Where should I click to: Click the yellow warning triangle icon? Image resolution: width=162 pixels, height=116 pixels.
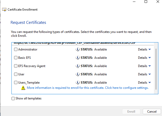click(x=23, y=88)
